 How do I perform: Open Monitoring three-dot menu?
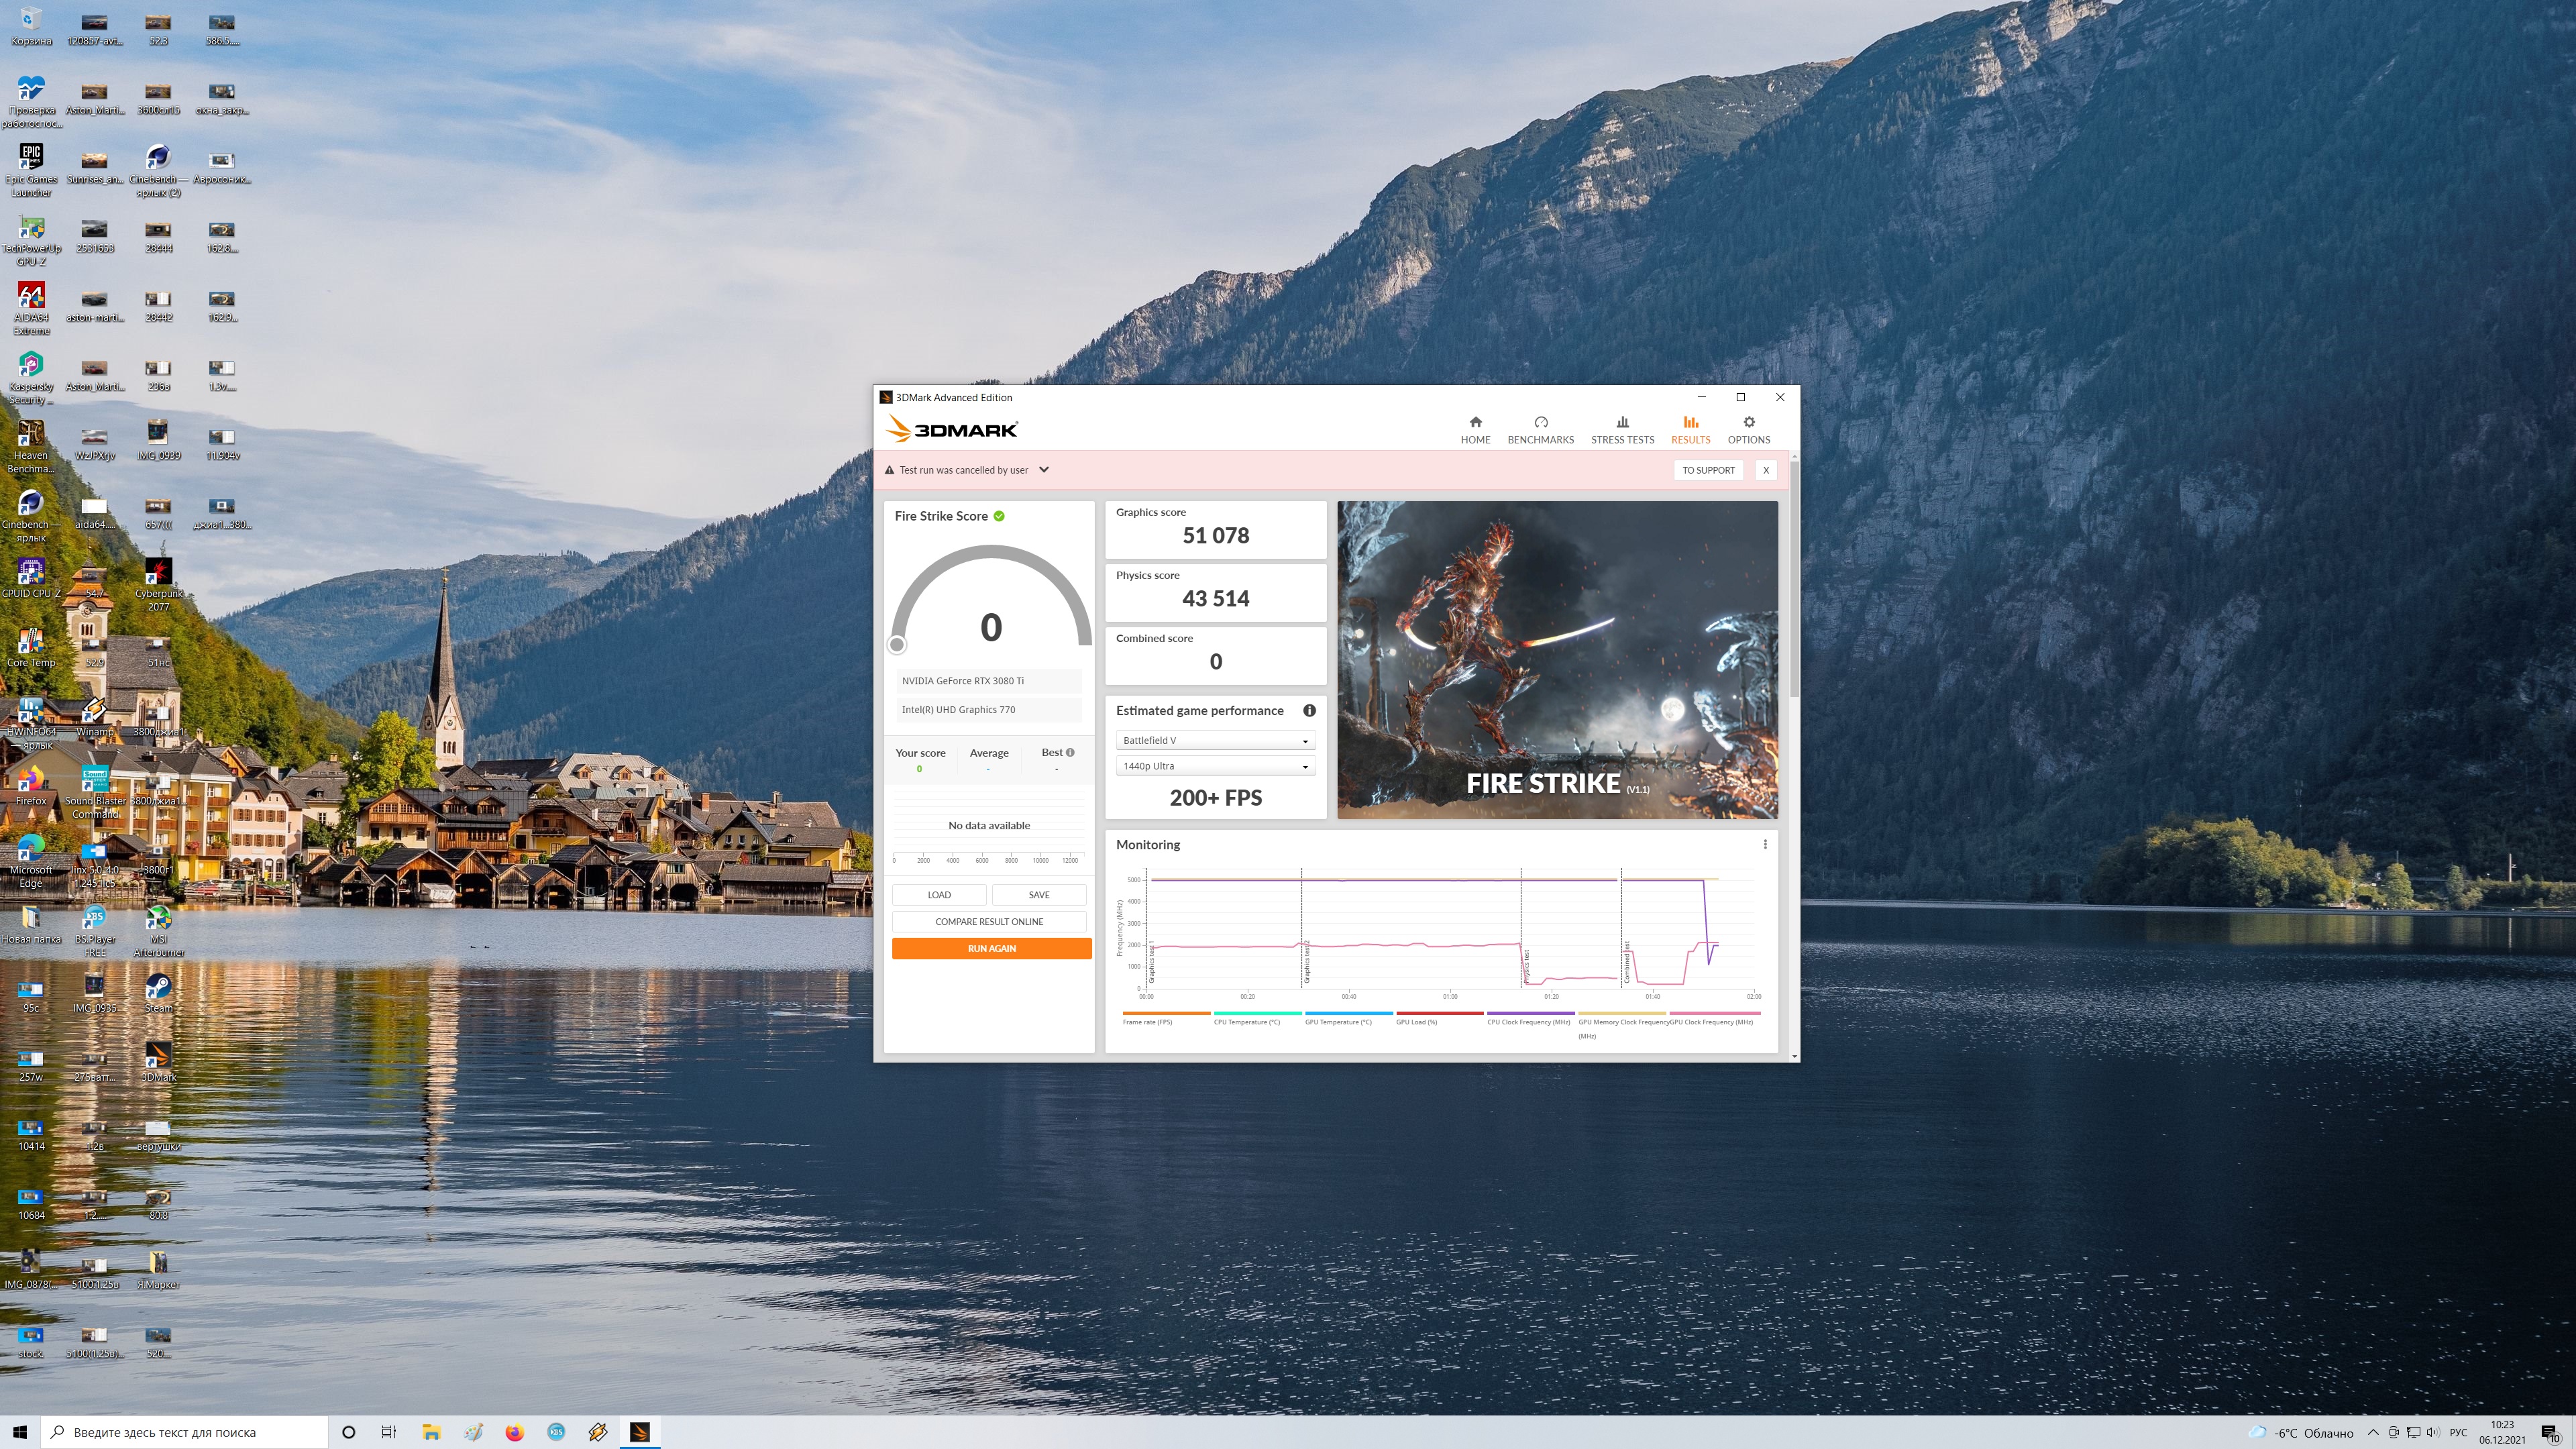pyautogui.click(x=1765, y=845)
